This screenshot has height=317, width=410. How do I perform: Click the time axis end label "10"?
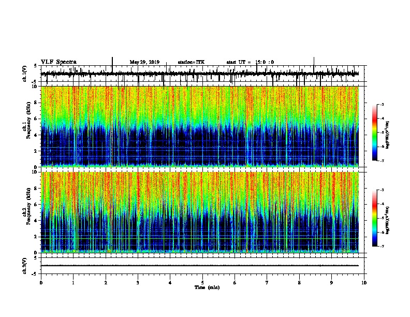[x=364, y=282]
